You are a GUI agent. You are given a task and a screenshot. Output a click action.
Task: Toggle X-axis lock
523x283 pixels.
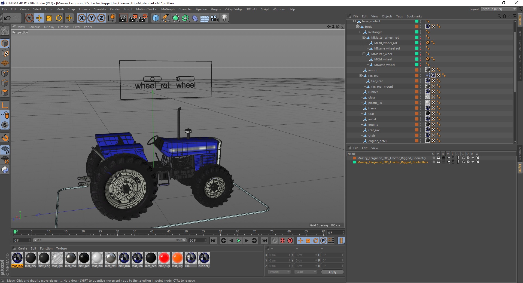click(x=81, y=18)
